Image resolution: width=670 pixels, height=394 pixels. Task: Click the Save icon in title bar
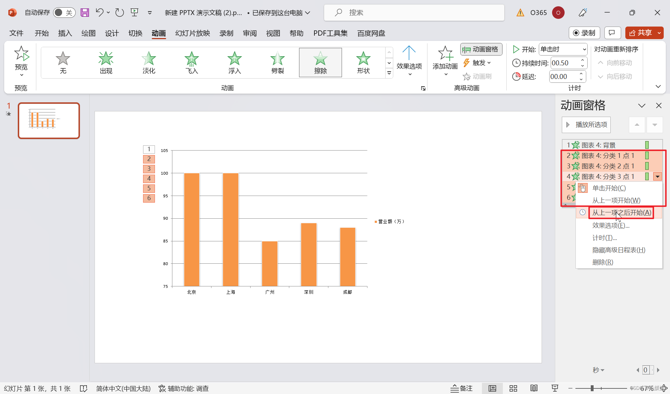point(85,13)
